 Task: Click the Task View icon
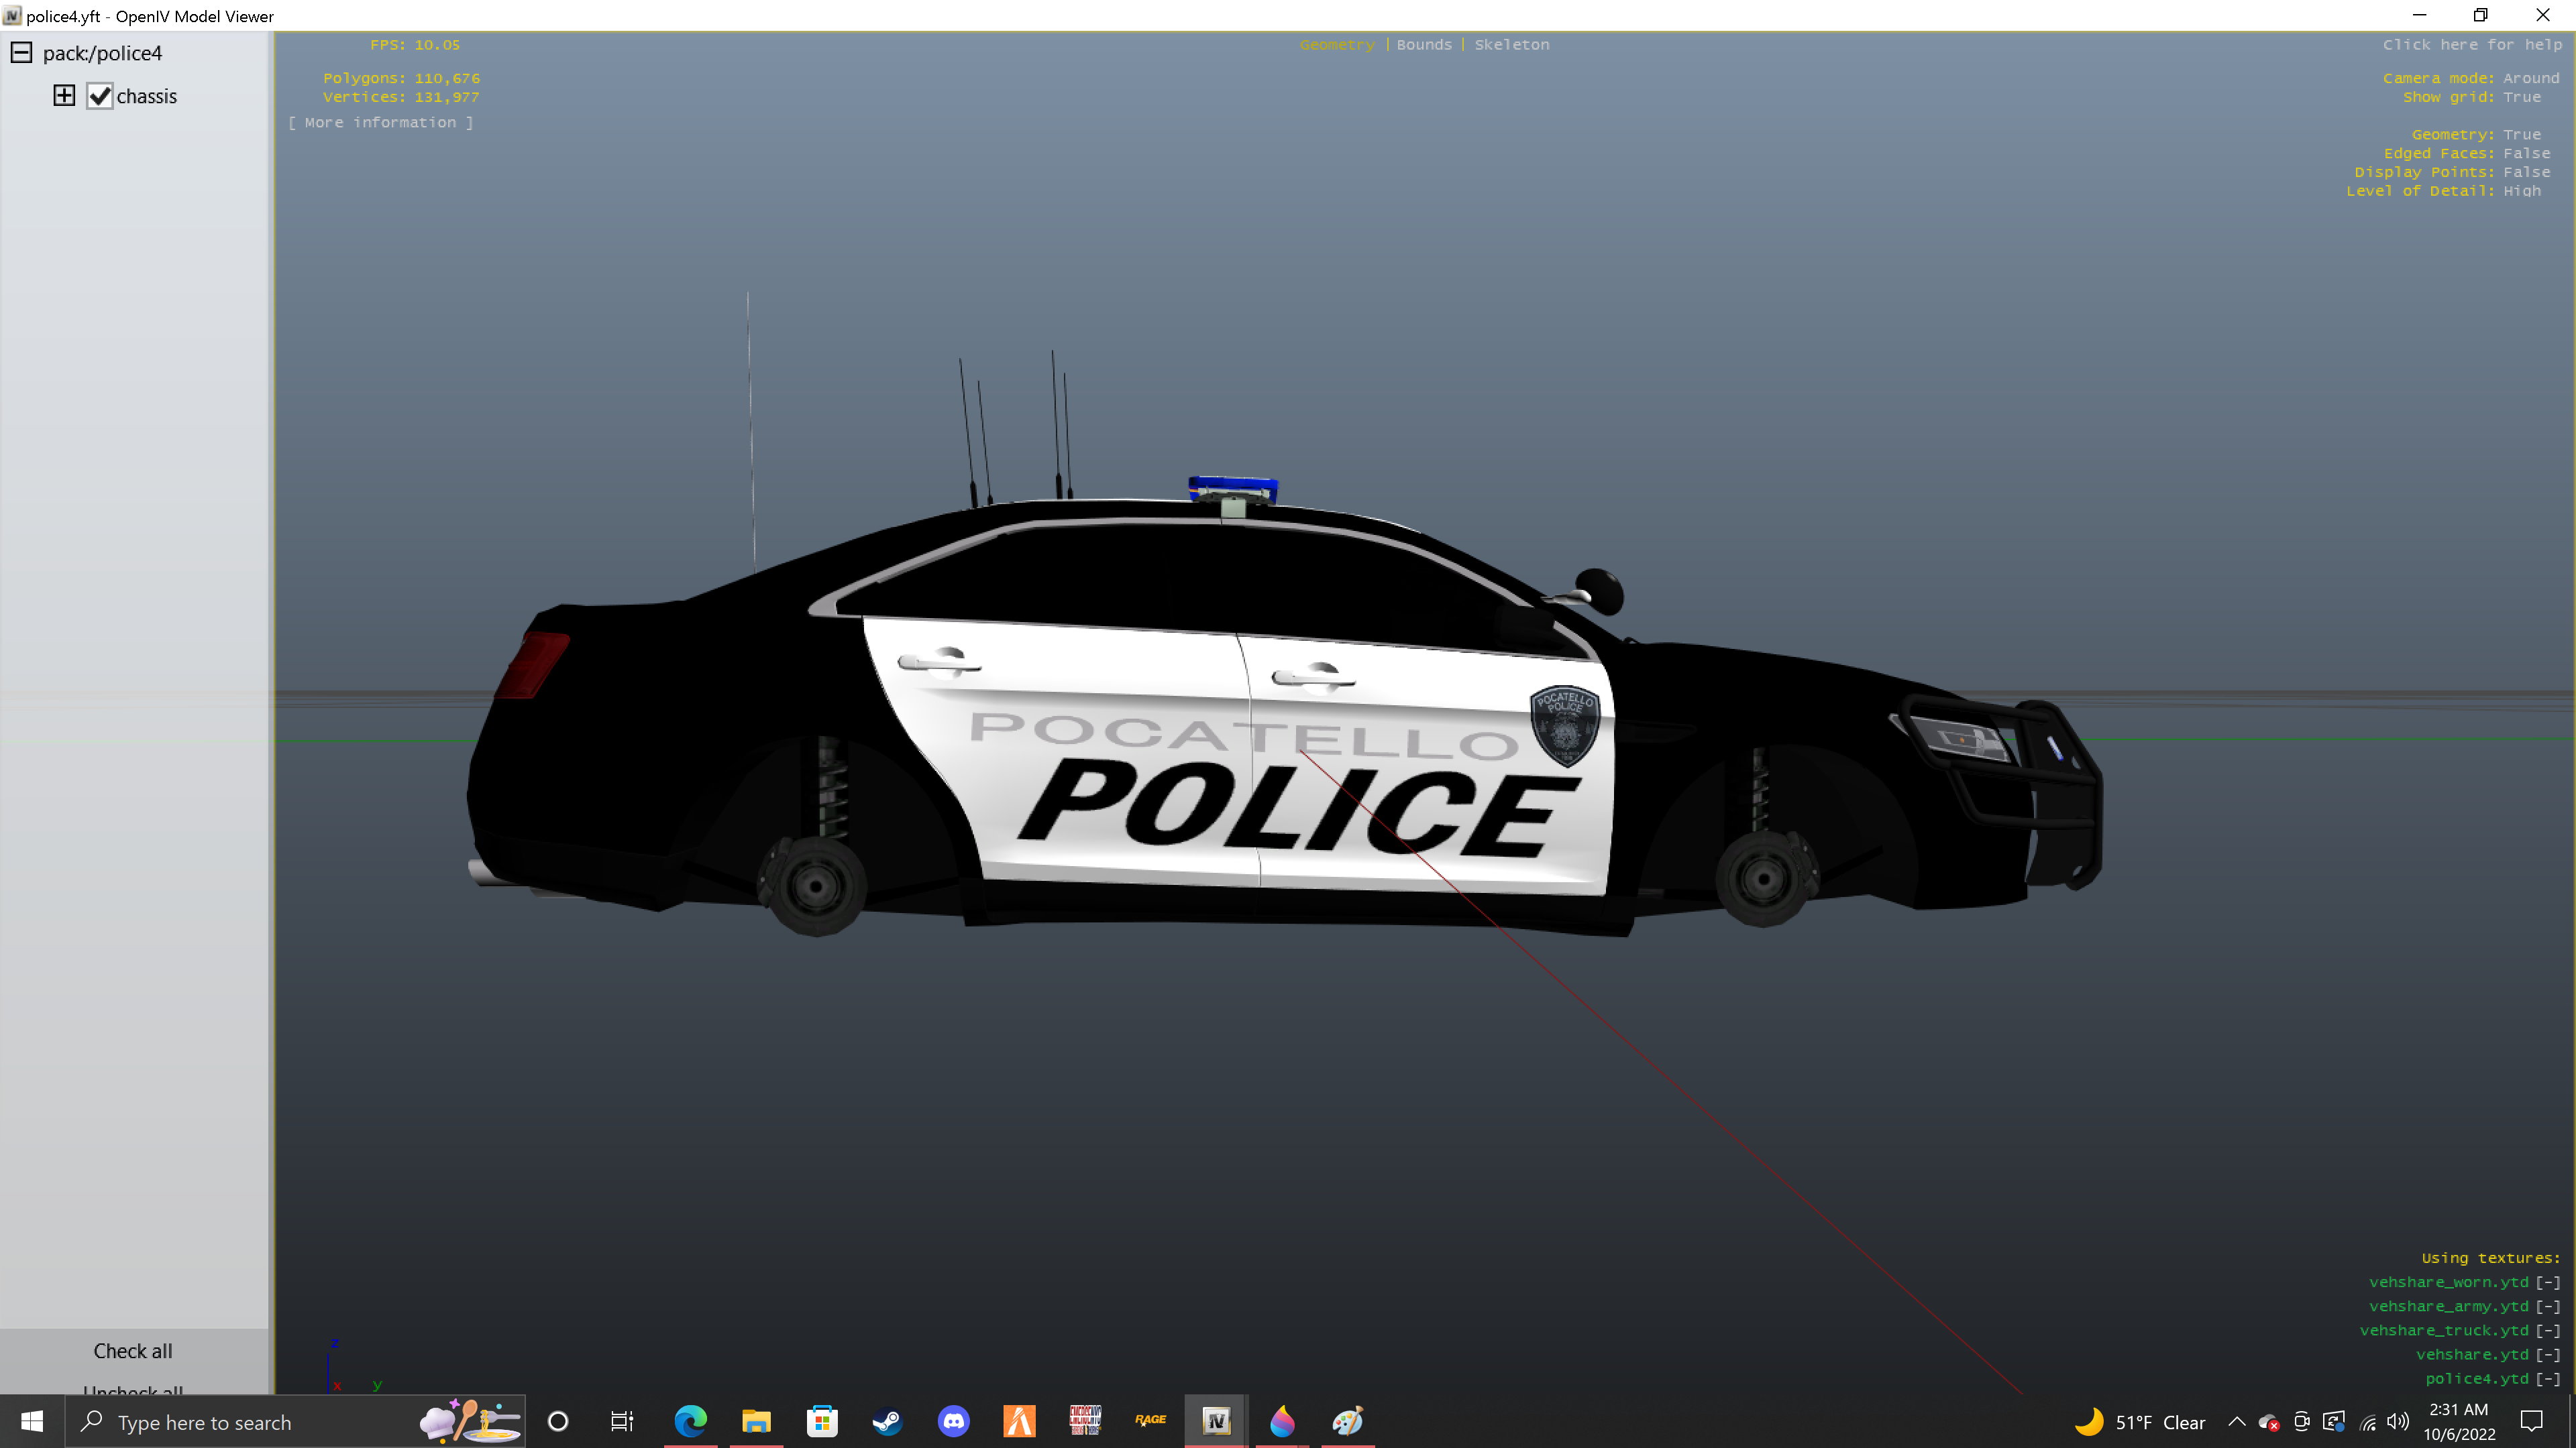[x=622, y=1421]
